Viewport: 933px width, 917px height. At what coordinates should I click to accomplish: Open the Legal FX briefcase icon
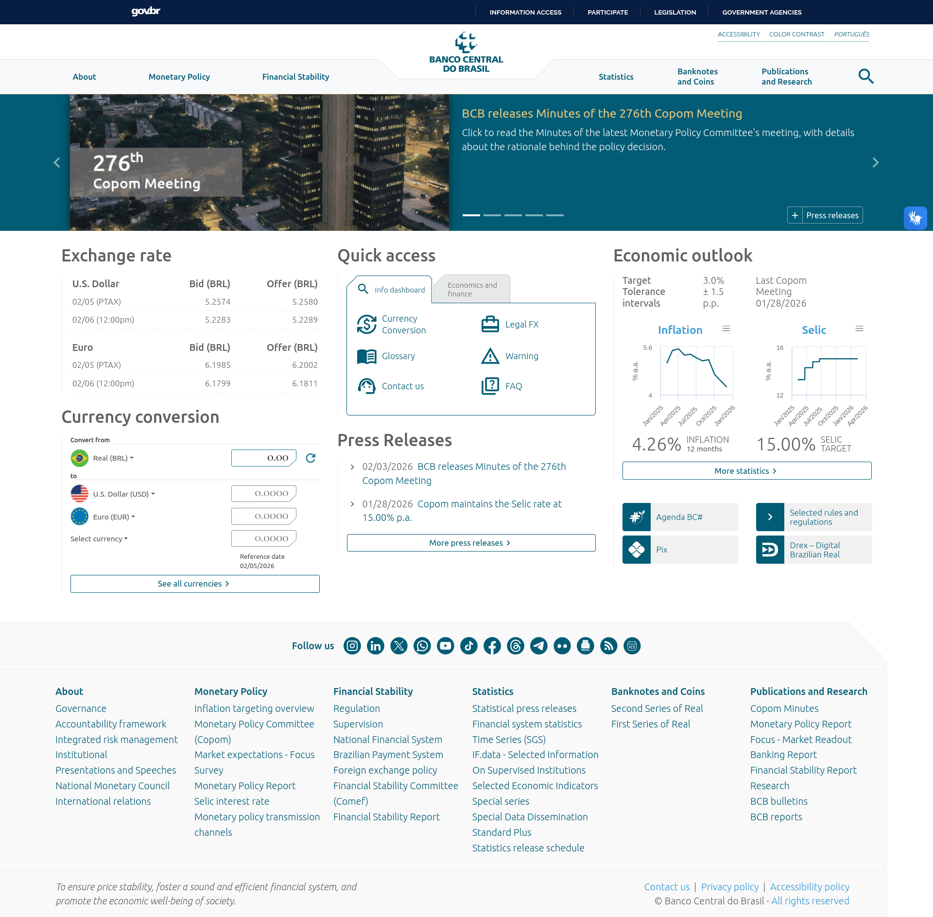(490, 324)
